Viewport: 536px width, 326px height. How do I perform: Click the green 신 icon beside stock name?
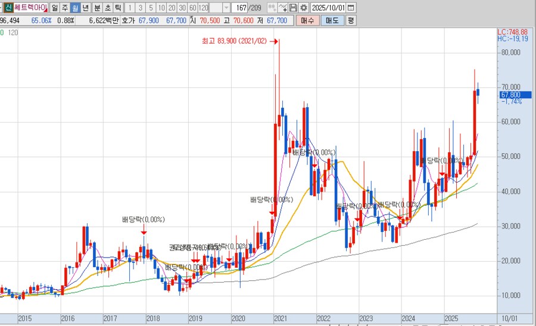point(7,8)
